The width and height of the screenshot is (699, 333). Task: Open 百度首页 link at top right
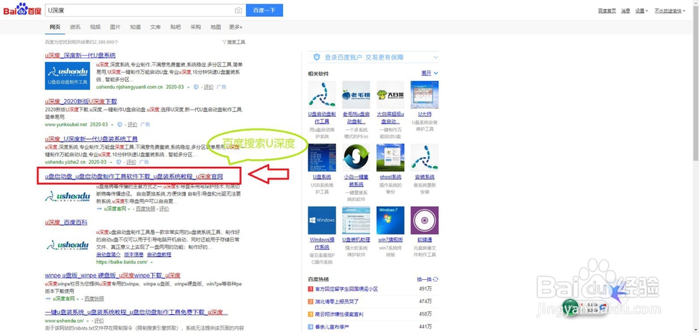607,10
